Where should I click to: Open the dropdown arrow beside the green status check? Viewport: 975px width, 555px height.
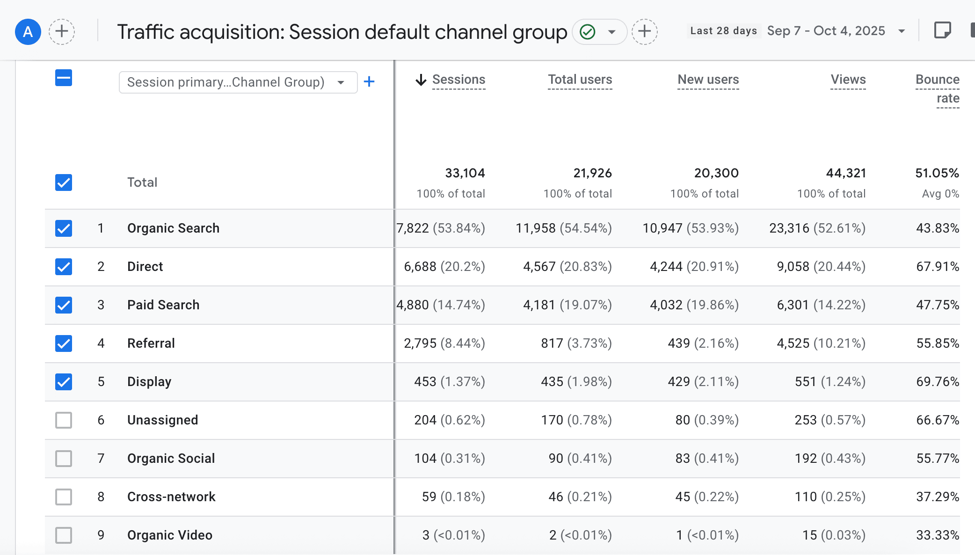pos(611,32)
